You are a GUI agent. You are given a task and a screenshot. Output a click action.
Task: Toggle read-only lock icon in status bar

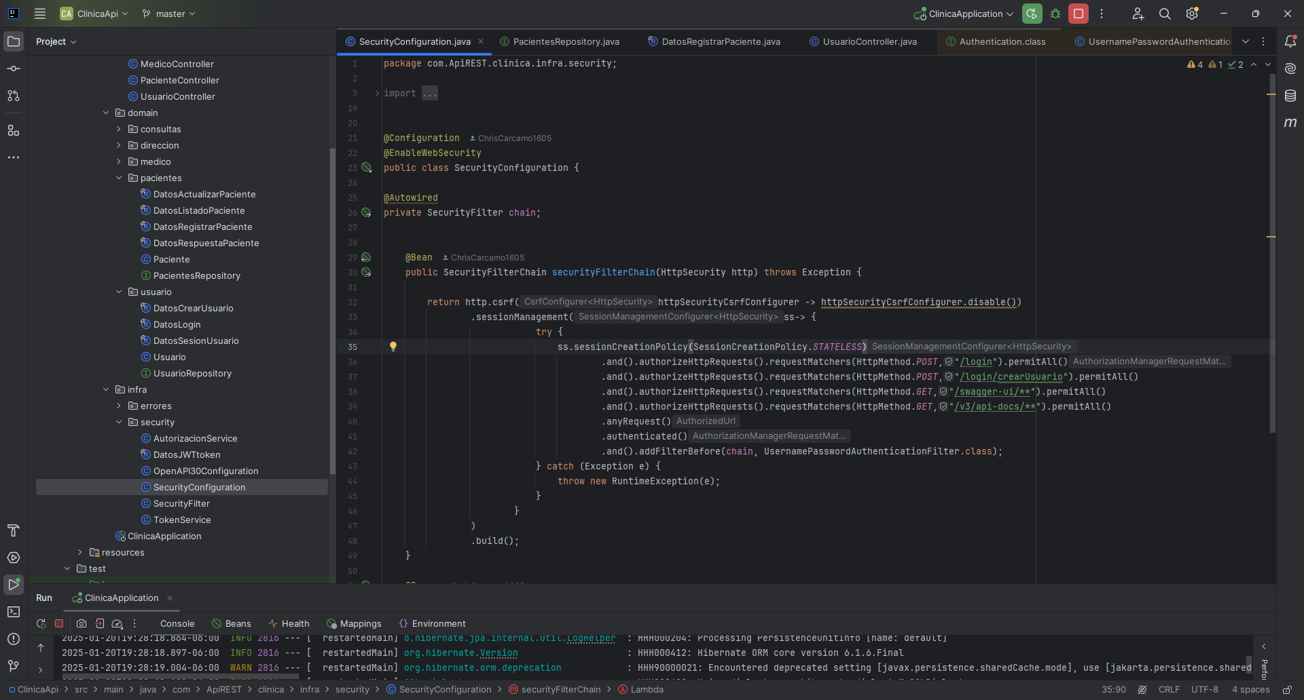1287,689
